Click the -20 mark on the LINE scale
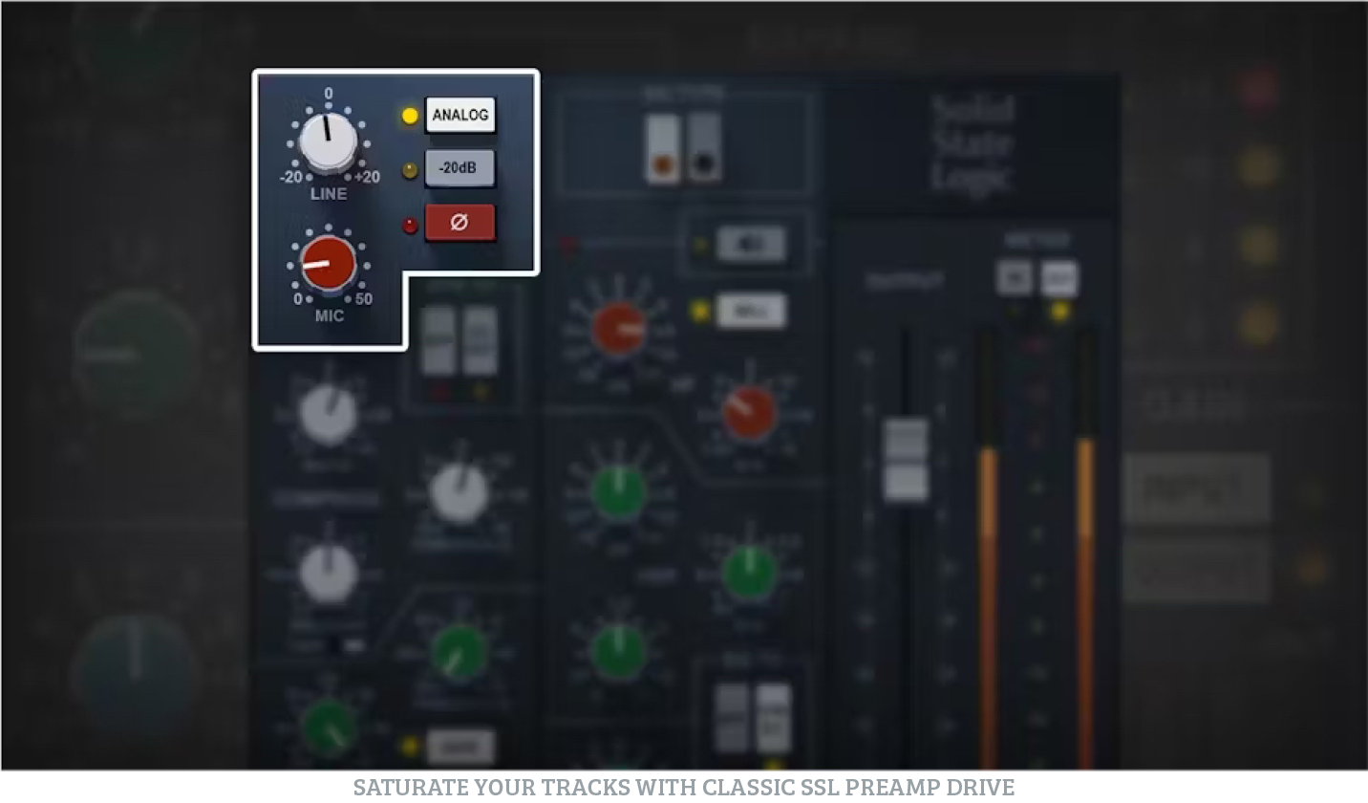 coord(290,177)
